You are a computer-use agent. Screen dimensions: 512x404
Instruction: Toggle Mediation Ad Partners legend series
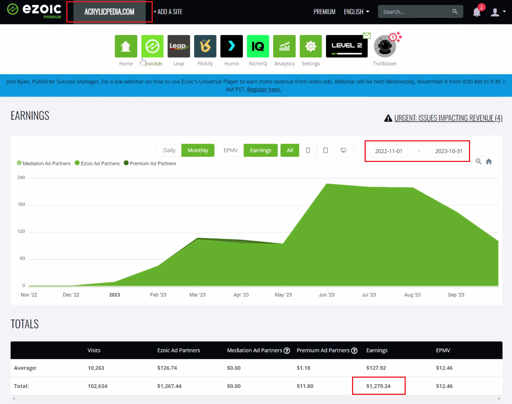coord(44,163)
